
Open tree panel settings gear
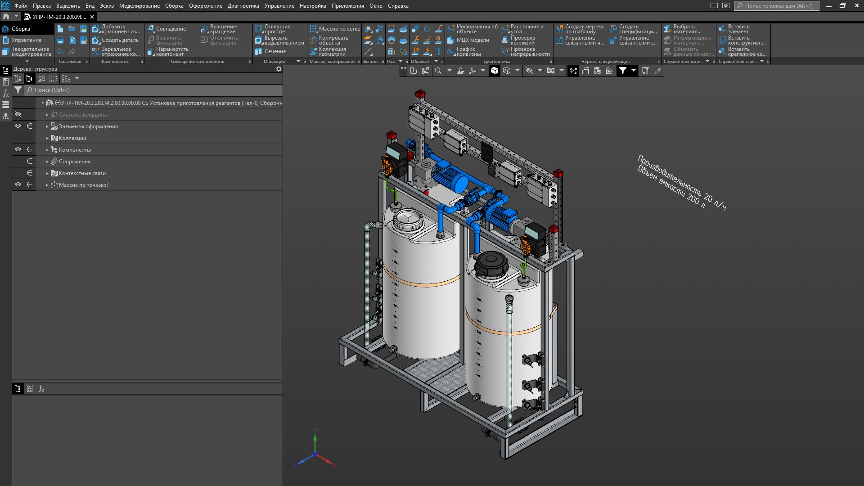click(279, 69)
